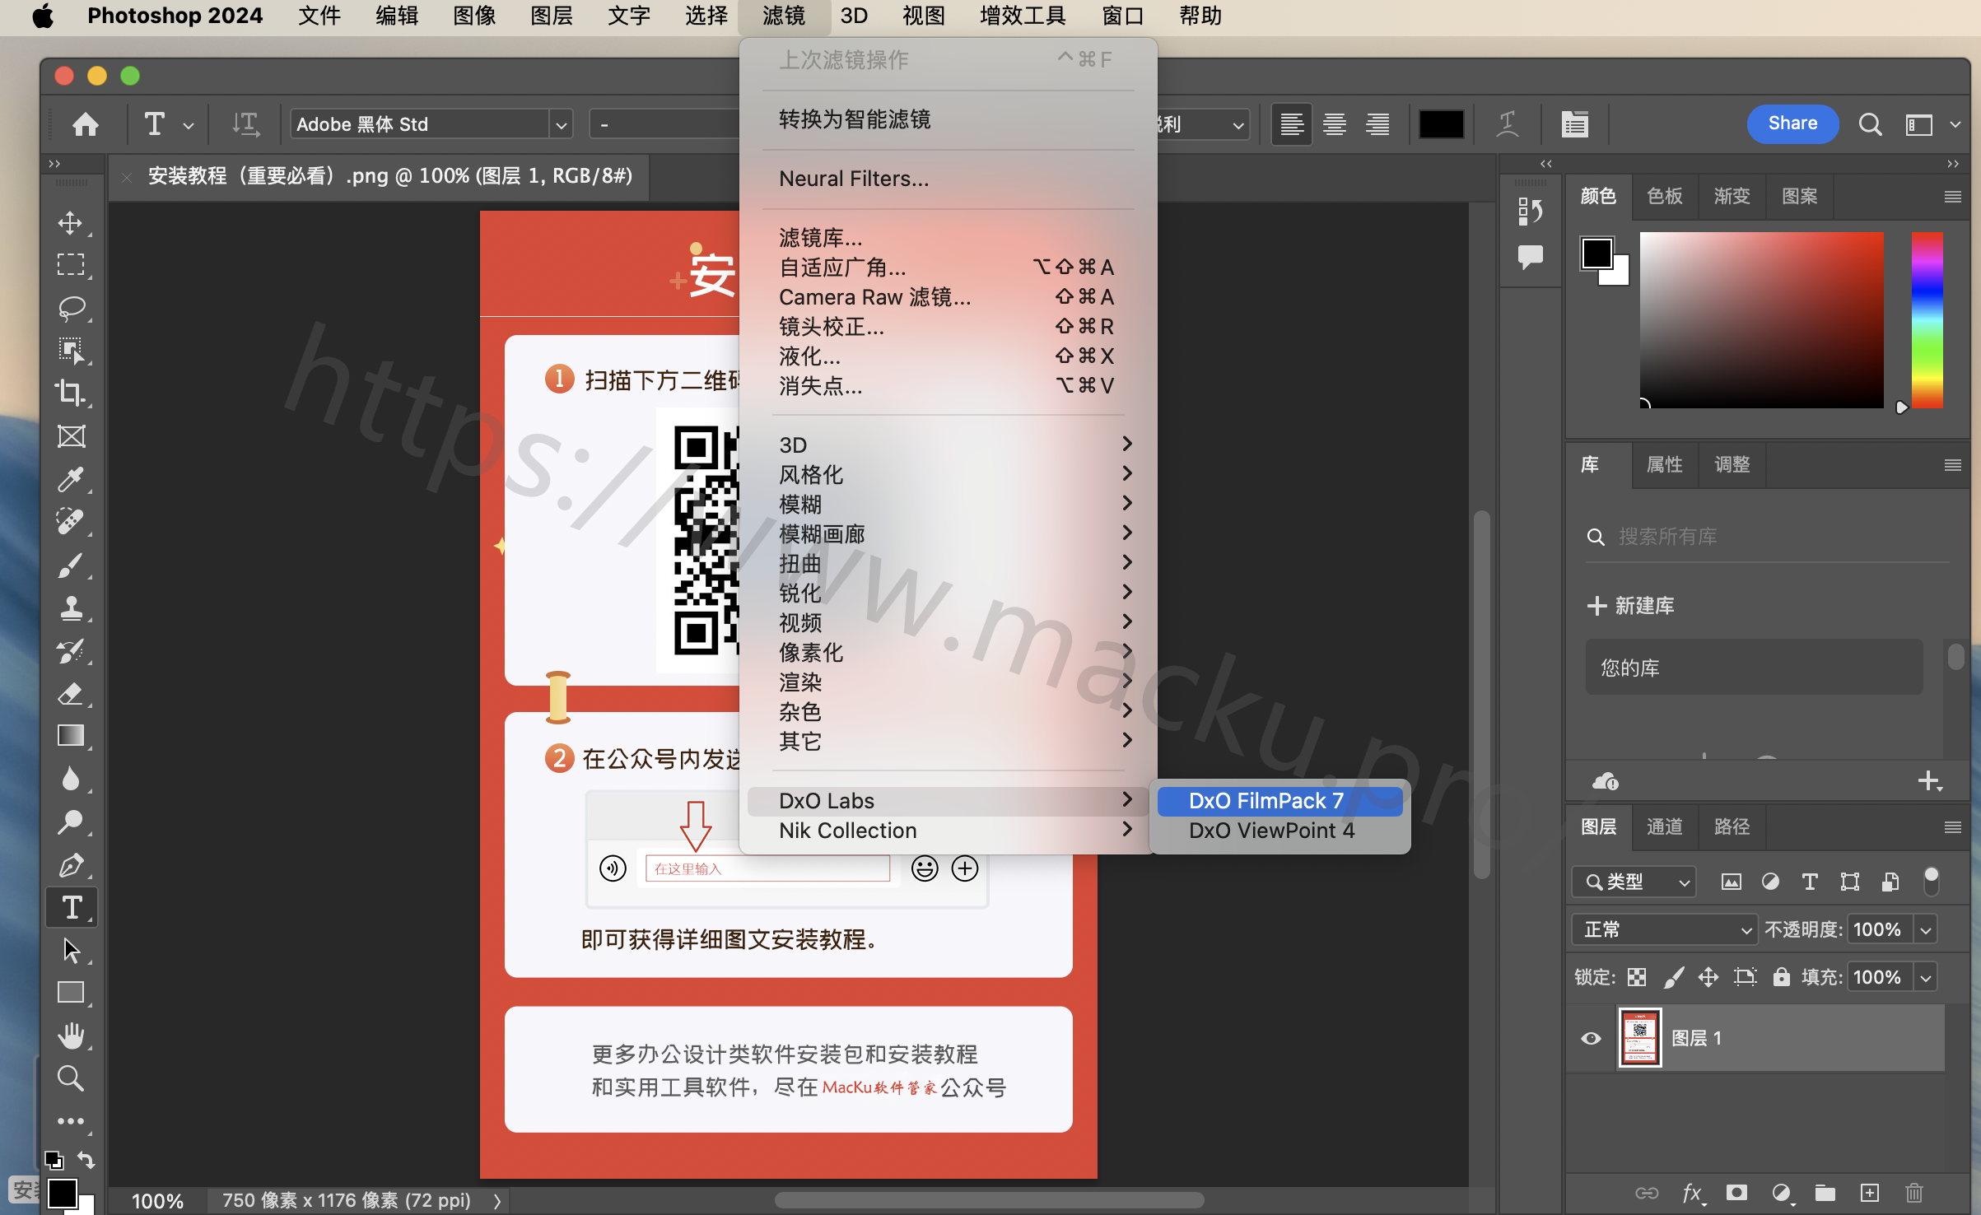Open Neural Filters...
Viewport: 1981px width, 1215px height.
coord(949,178)
